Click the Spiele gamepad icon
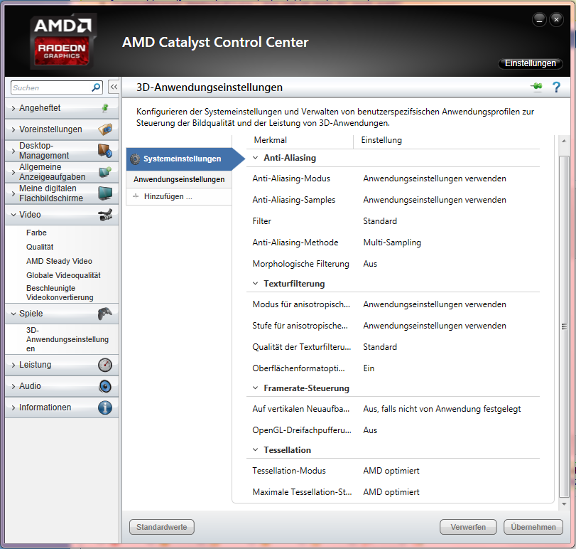 [x=105, y=314]
